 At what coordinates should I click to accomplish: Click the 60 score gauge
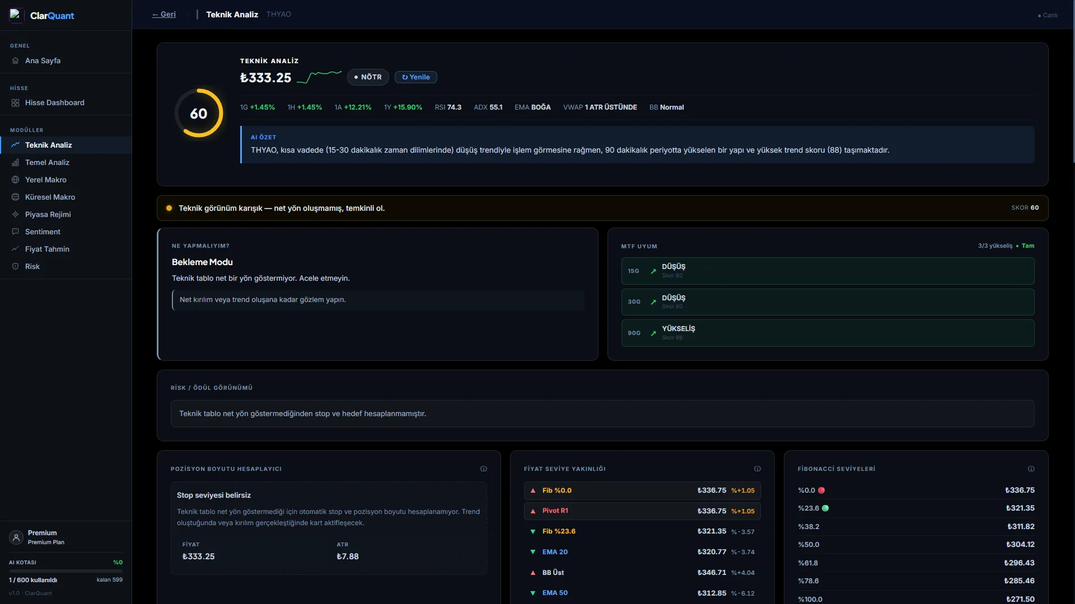pyautogui.click(x=199, y=114)
